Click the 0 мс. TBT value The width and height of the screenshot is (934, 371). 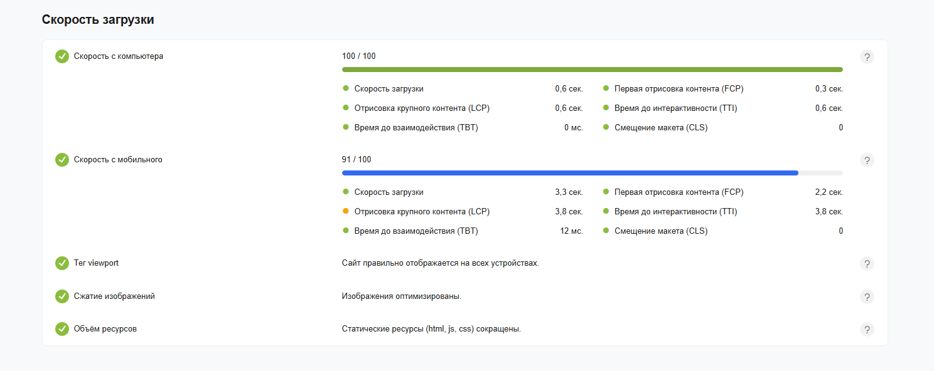[x=574, y=128]
